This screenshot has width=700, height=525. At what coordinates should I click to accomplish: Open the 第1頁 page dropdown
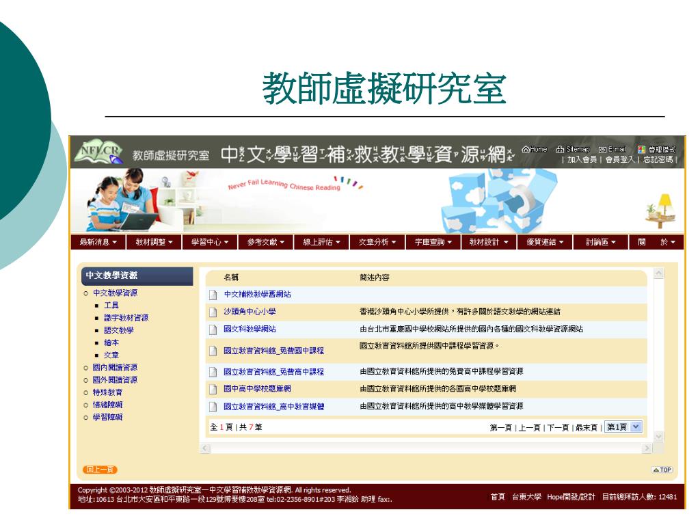[623, 427]
